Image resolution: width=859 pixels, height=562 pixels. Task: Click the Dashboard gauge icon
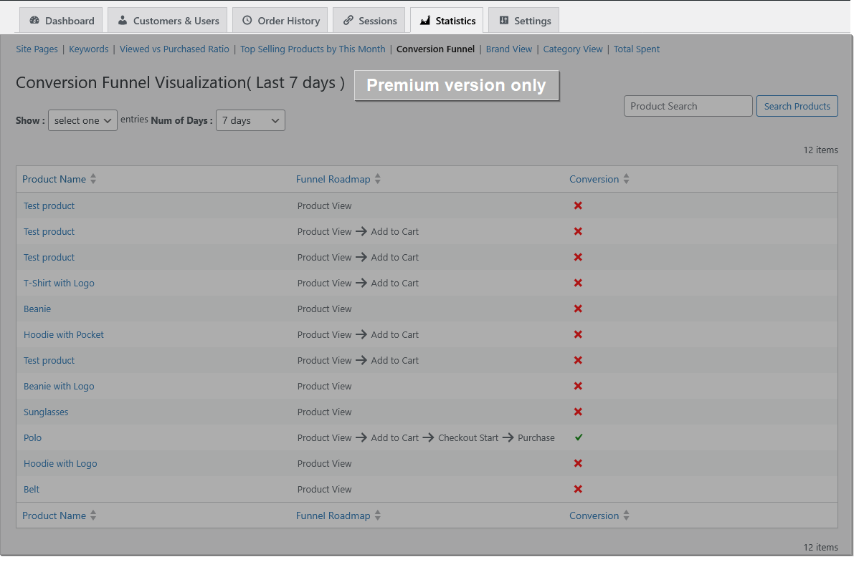pyautogui.click(x=34, y=20)
